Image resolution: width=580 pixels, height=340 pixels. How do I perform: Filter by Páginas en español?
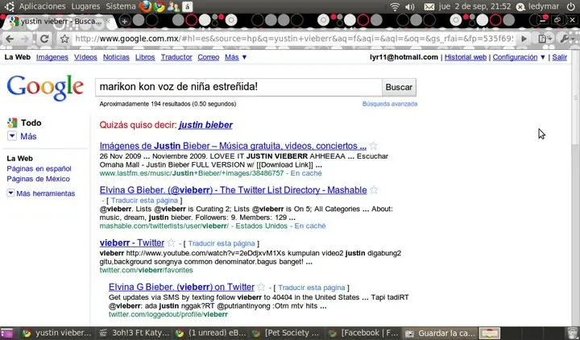pyautogui.click(x=39, y=168)
